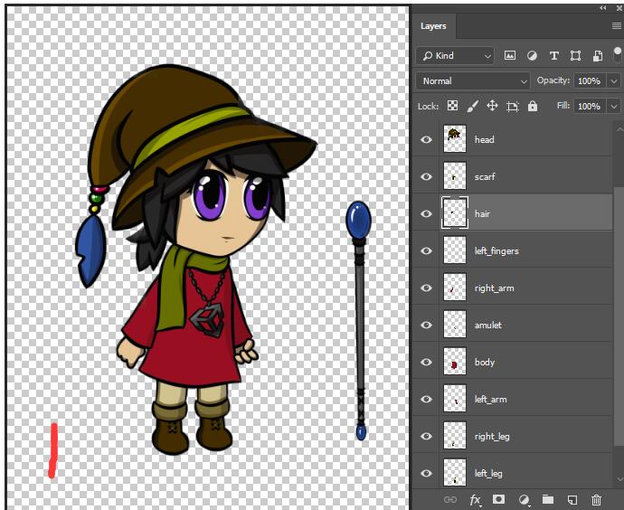Click the Opacity 100% value field
Image resolution: width=624 pixels, height=510 pixels.
(x=590, y=80)
